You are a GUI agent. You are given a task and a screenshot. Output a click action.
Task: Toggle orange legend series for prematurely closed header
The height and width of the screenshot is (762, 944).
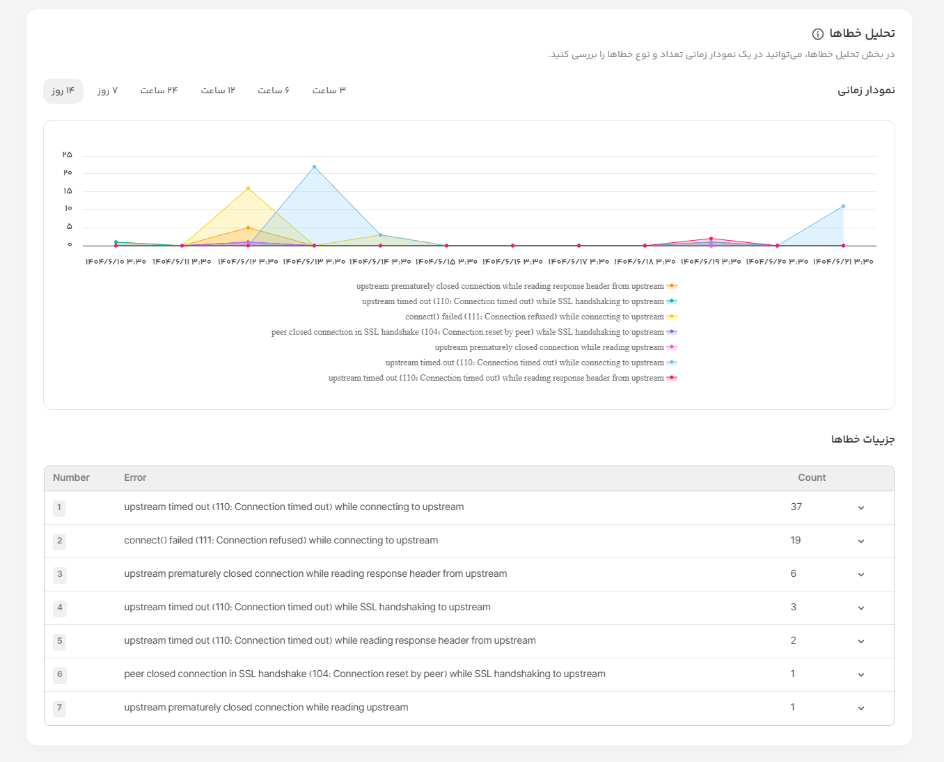(x=672, y=286)
